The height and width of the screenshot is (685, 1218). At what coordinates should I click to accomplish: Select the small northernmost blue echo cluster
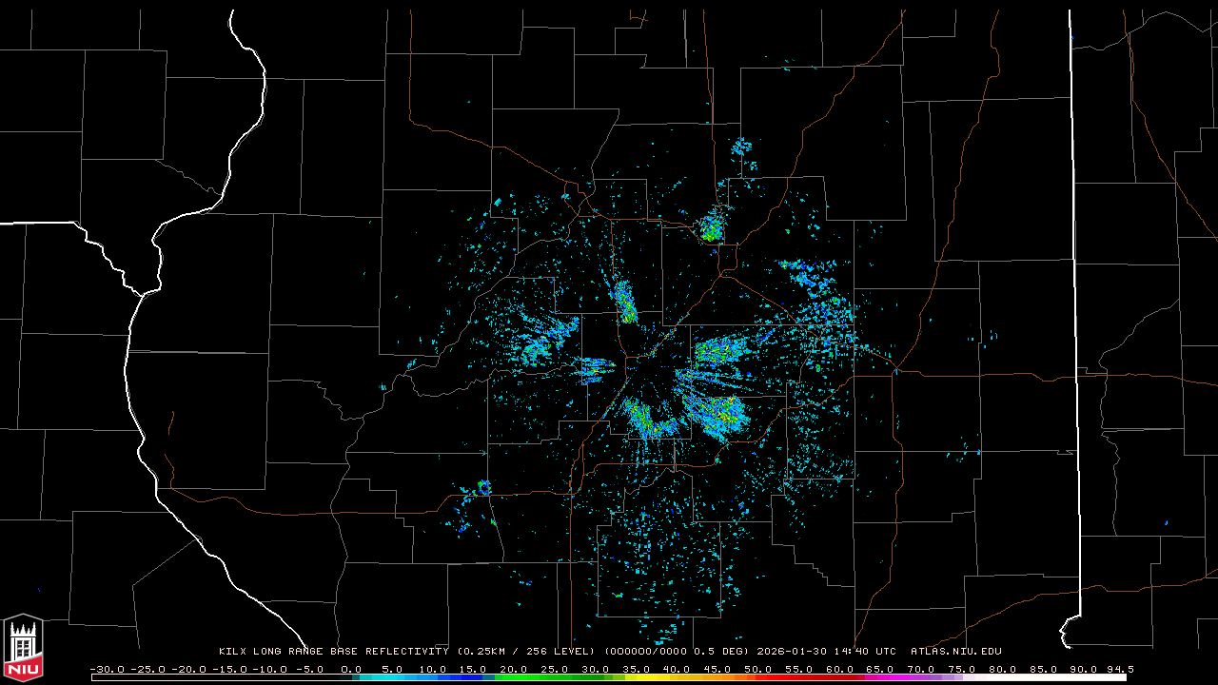[741, 147]
